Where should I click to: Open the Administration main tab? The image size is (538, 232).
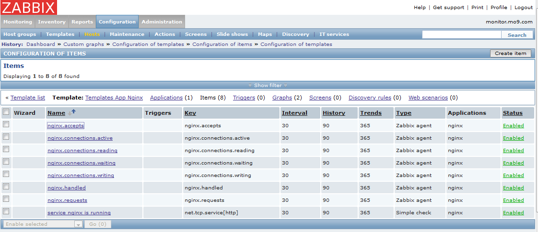(x=162, y=22)
